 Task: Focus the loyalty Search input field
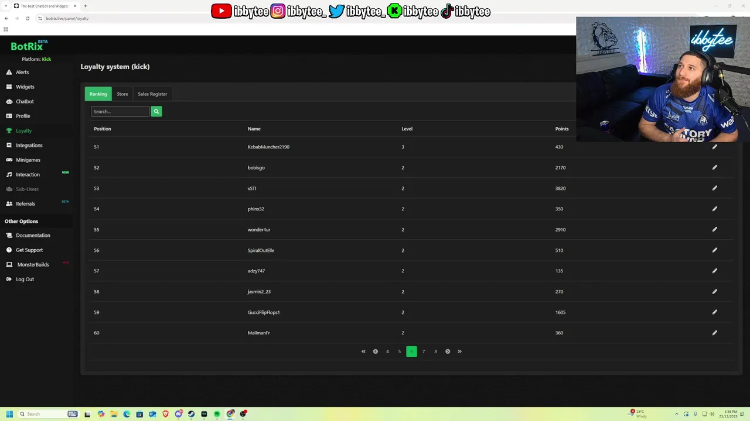point(120,111)
